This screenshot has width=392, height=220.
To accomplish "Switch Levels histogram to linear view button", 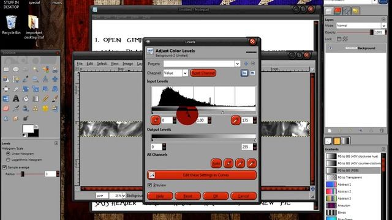I will (x=244, y=73).
